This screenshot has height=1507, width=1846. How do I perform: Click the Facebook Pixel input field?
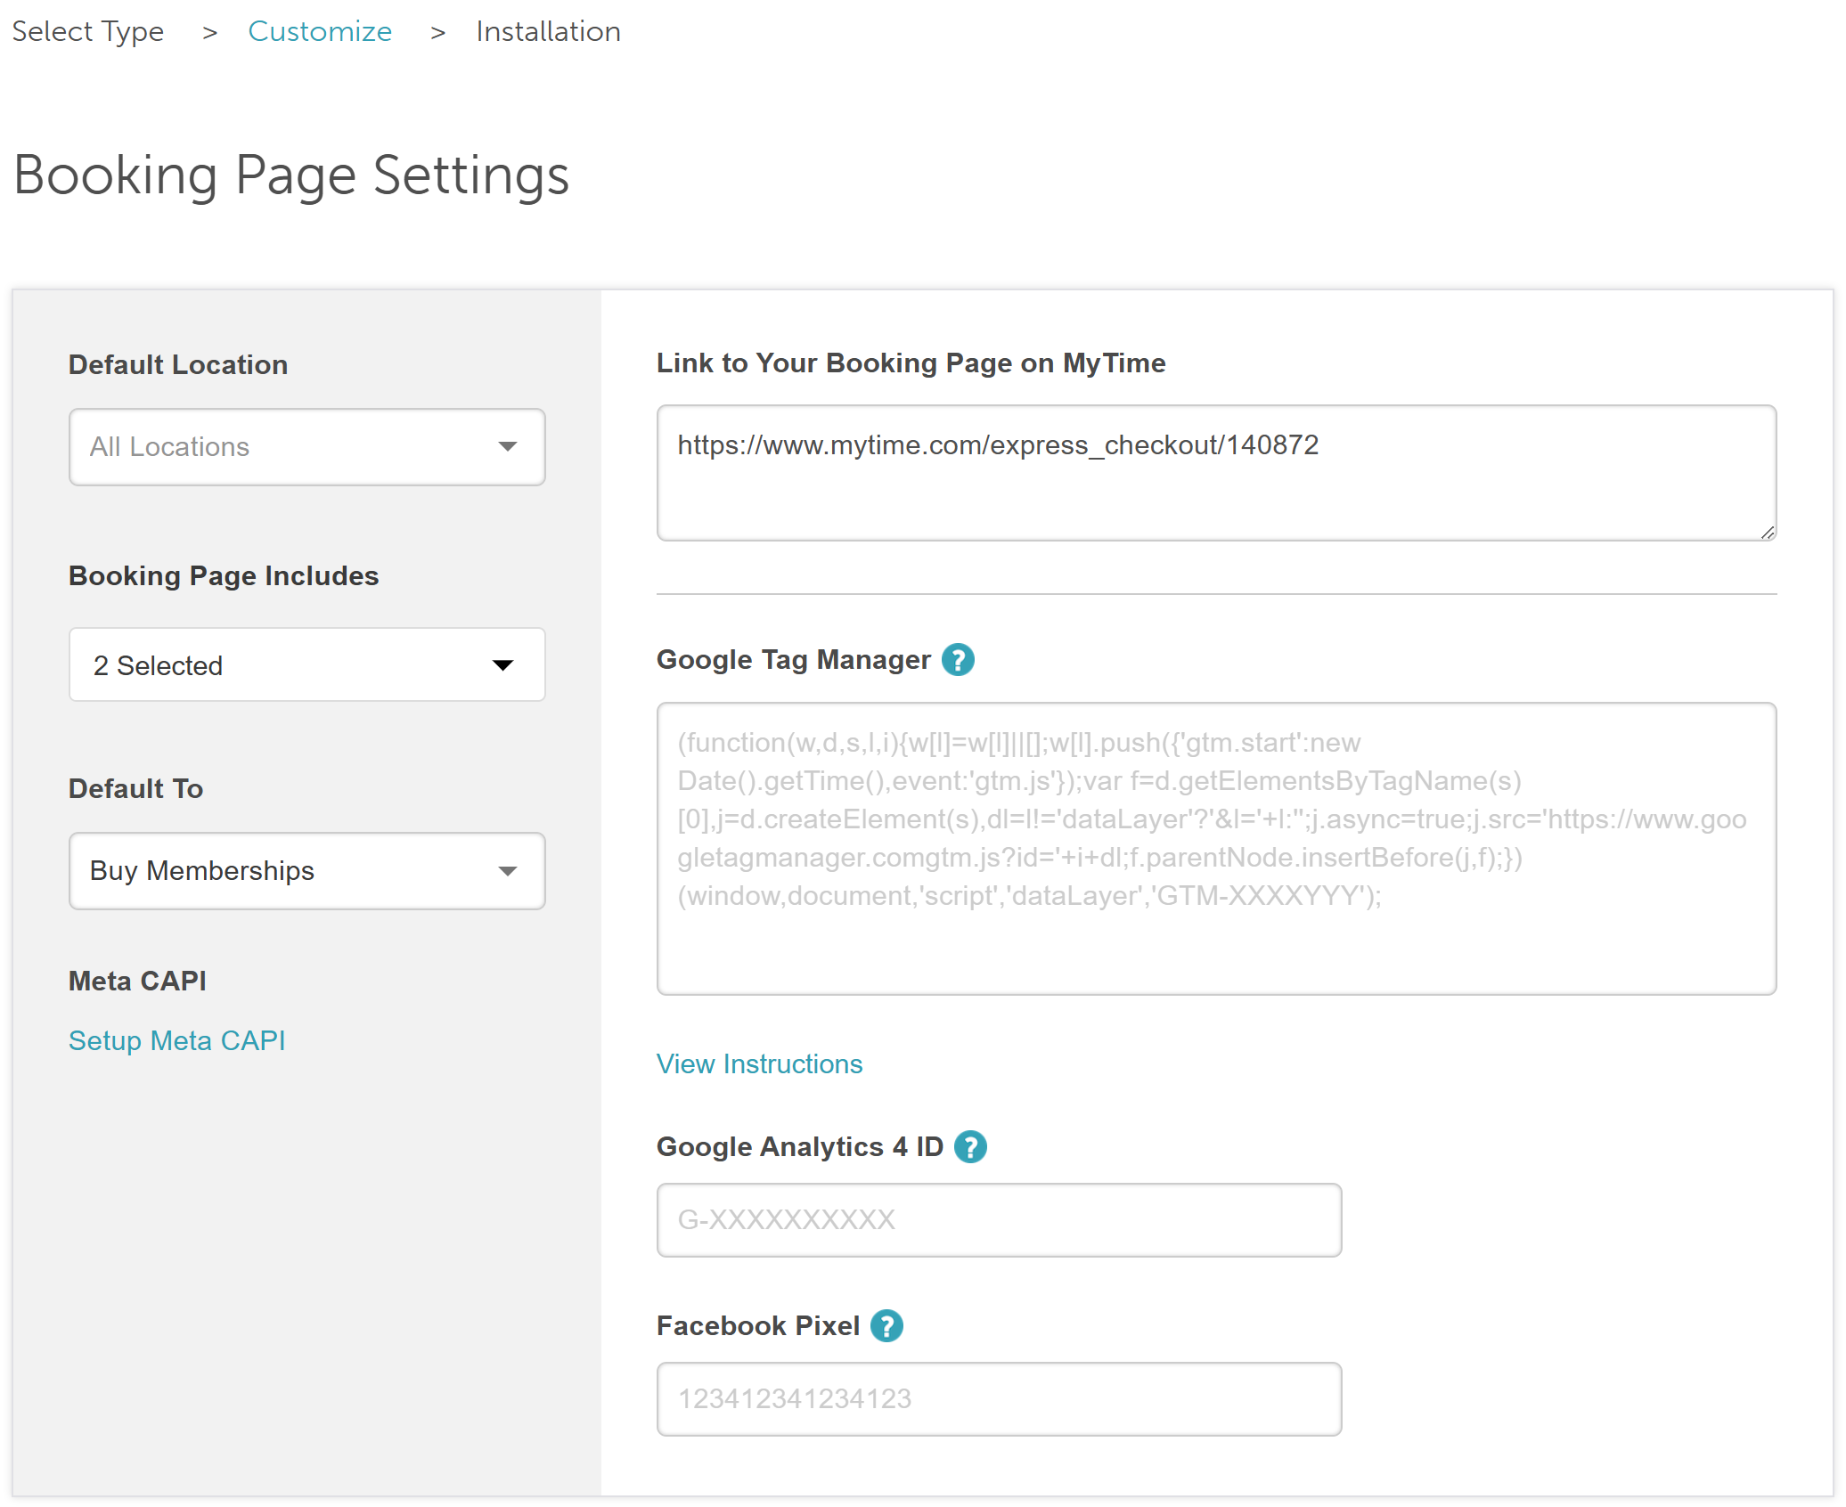[998, 1399]
